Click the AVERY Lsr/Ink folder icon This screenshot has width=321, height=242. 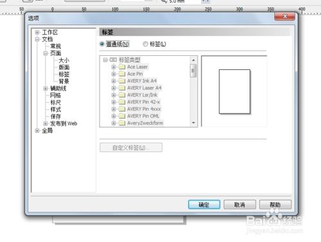click(122, 95)
